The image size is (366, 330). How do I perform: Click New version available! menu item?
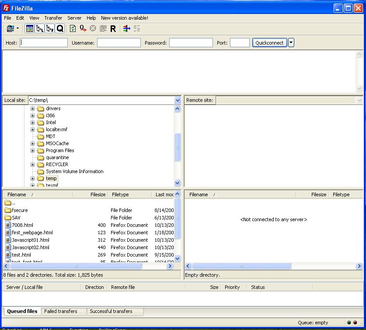tap(125, 18)
